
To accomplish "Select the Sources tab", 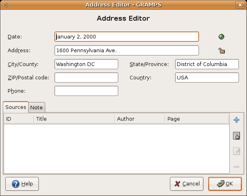I will pos(16,107).
